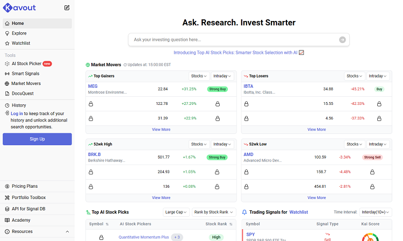Image resolution: width=403 pixels, height=241 pixels.
Task: View More under Top Gainers
Action: pos(161,130)
